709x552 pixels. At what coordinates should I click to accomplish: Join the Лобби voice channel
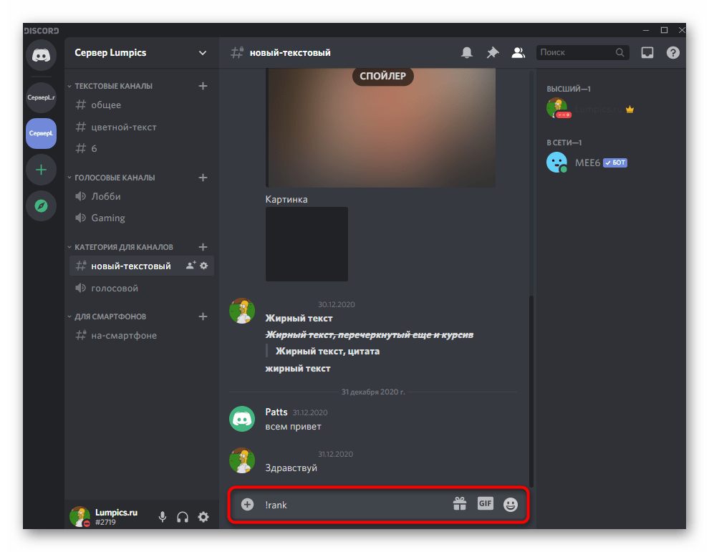106,197
